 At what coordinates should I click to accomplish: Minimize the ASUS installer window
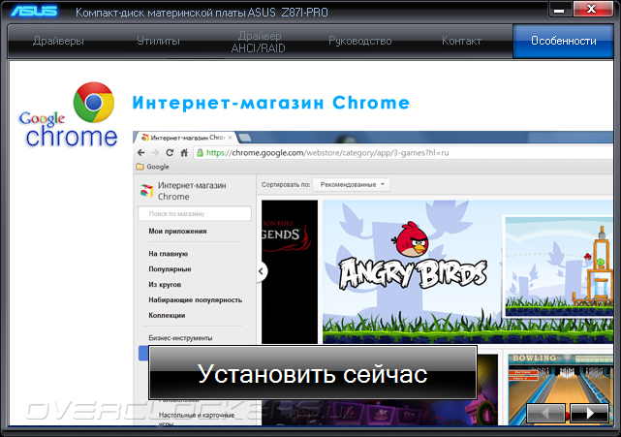559,11
